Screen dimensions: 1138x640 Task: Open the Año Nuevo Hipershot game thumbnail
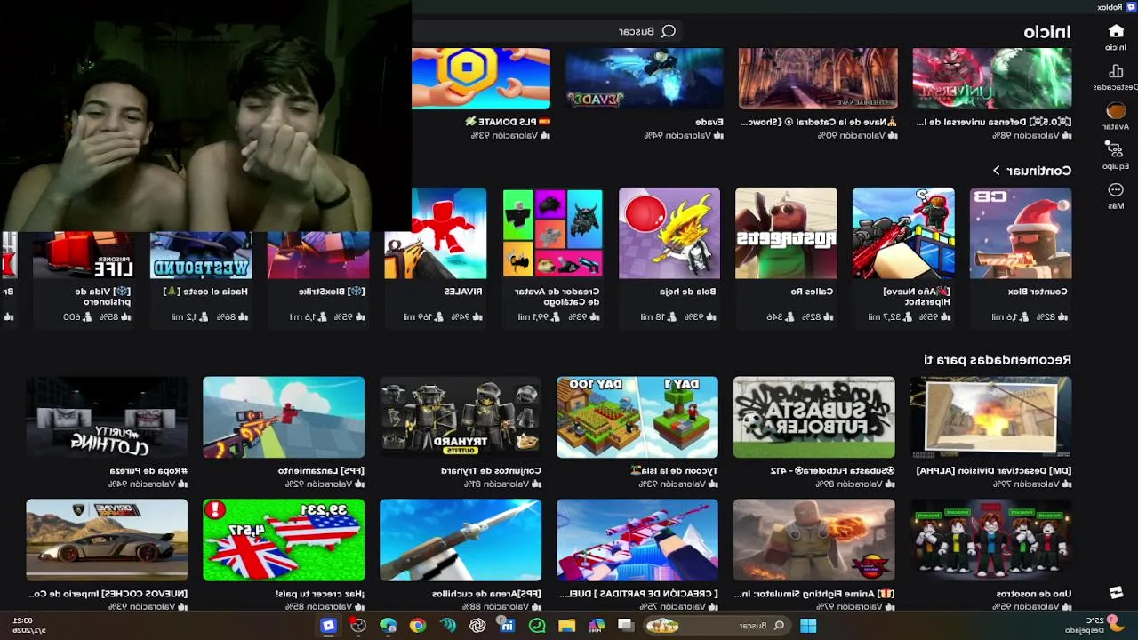903,233
